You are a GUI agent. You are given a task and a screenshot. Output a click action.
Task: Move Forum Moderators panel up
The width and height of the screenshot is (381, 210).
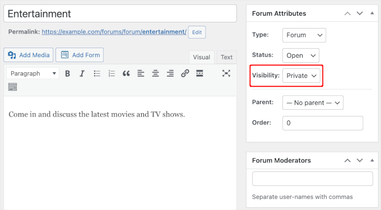point(347,161)
